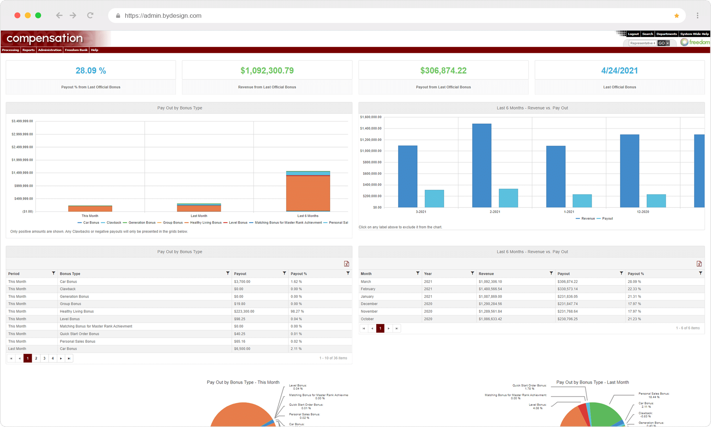Open Administration menu
This screenshot has height=427, width=711.
(50, 50)
